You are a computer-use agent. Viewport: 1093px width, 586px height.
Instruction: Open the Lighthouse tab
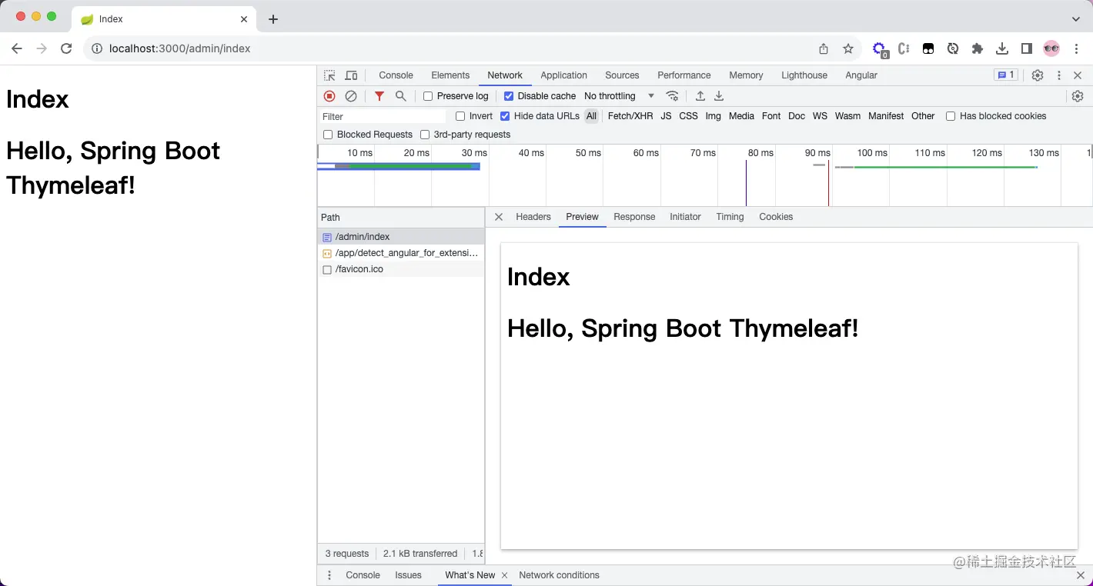[x=804, y=75]
